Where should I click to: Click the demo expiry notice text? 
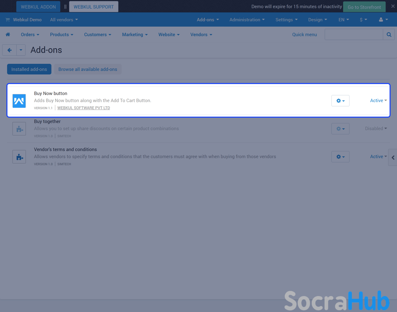(x=296, y=7)
